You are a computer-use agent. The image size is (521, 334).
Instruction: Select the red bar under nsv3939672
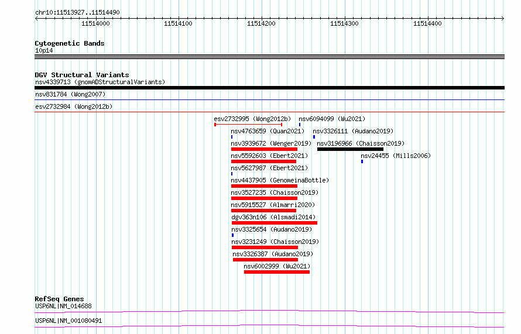click(264, 149)
